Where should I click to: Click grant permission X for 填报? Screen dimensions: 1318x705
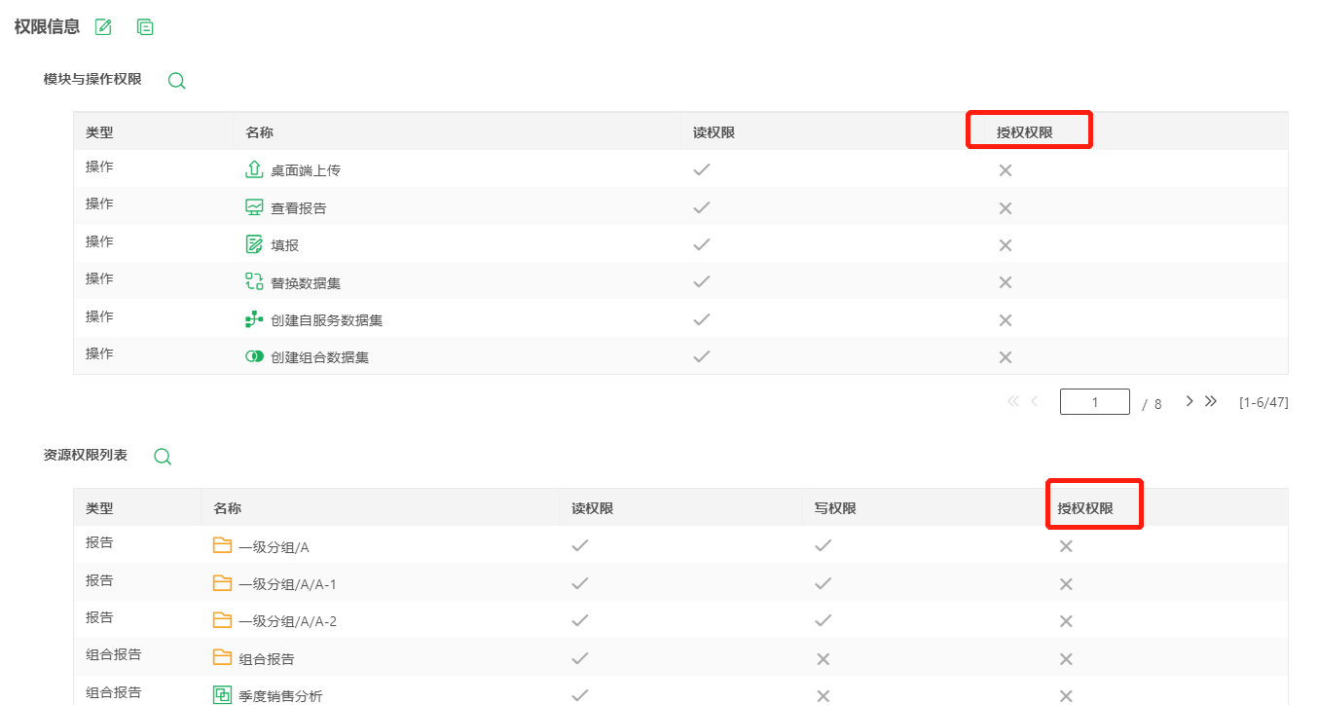pos(1006,245)
